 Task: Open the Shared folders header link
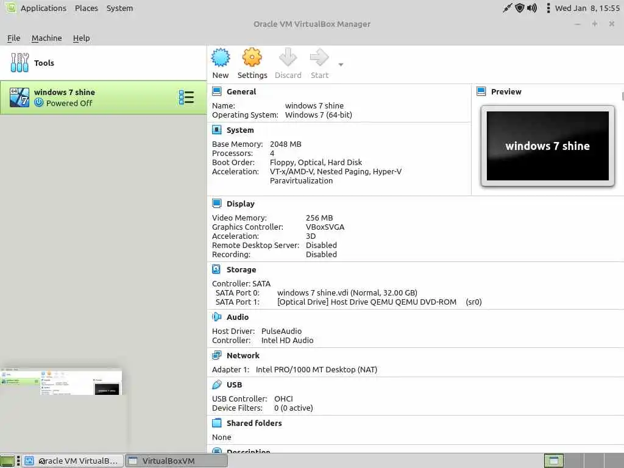point(254,423)
